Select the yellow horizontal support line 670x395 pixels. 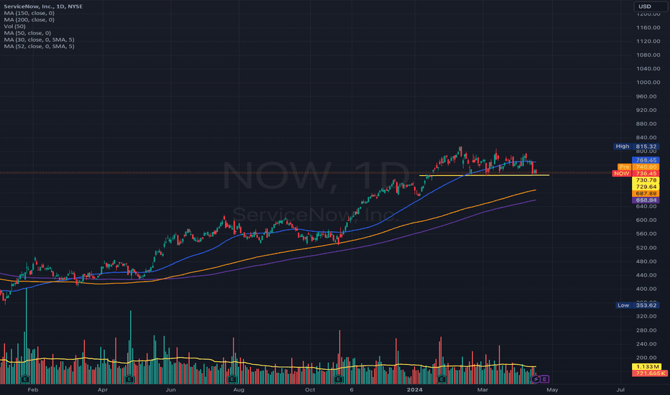484,175
